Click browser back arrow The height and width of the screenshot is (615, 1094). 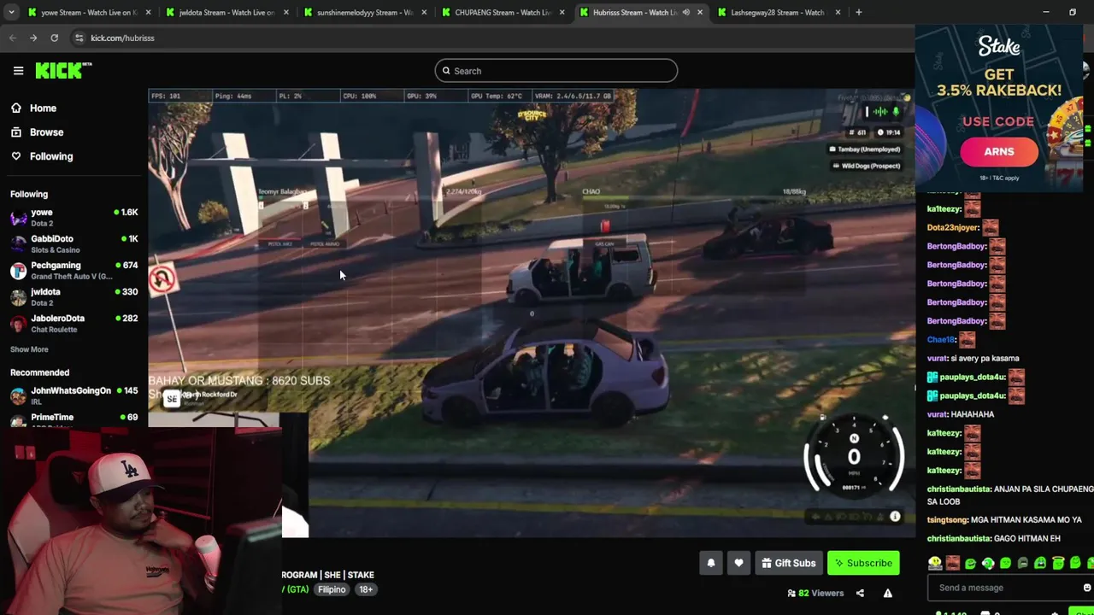13,38
